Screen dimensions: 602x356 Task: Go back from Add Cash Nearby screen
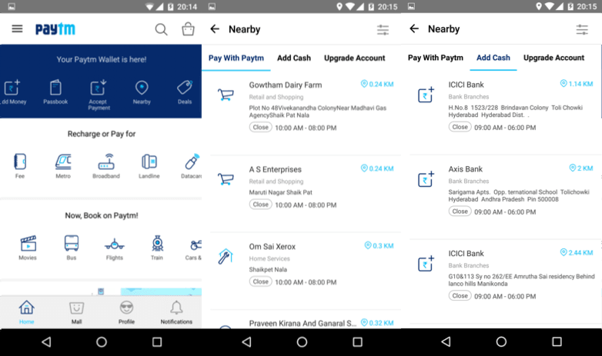[414, 28]
